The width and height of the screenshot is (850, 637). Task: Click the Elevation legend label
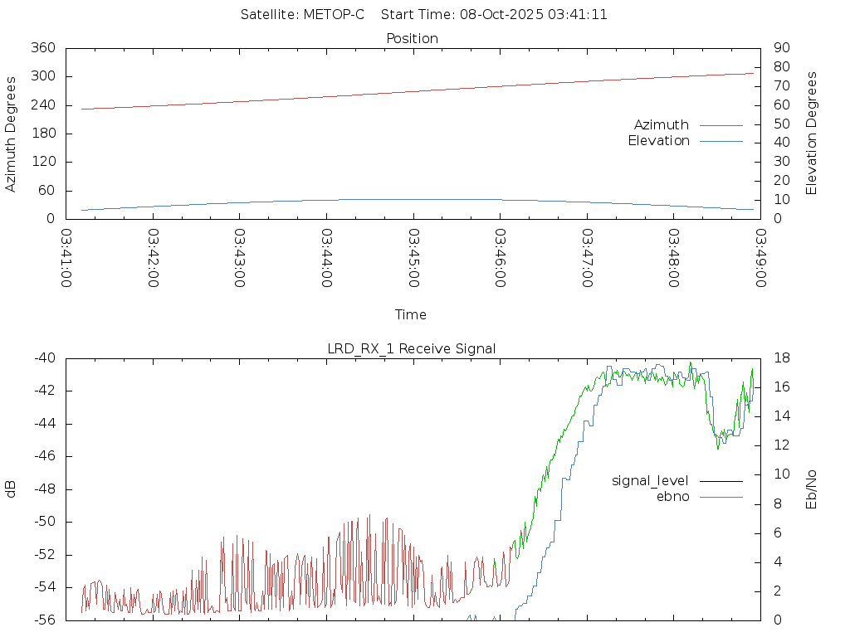coord(658,141)
